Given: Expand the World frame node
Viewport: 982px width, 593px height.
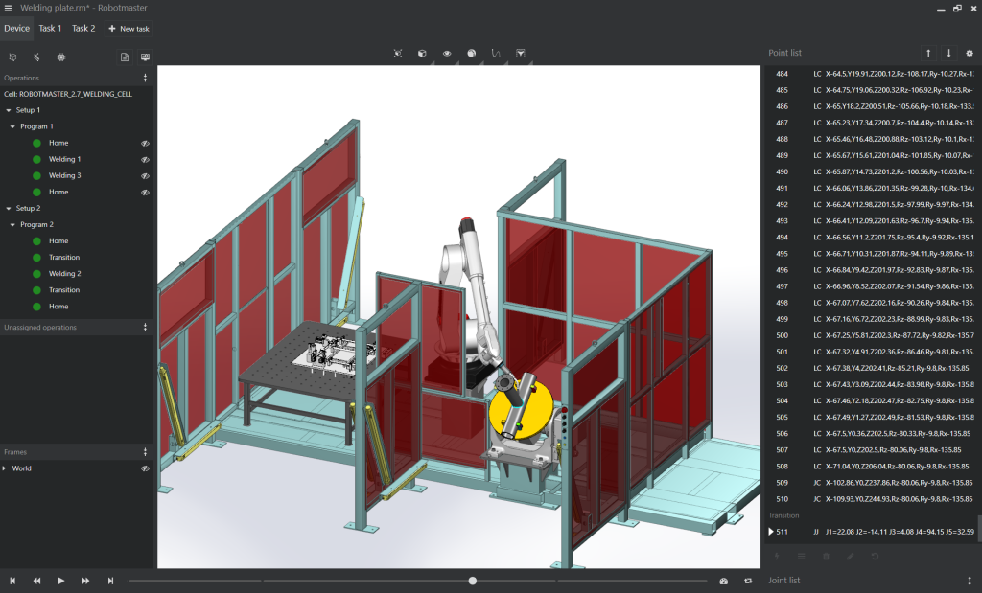Looking at the screenshot, I should point(5,468).
